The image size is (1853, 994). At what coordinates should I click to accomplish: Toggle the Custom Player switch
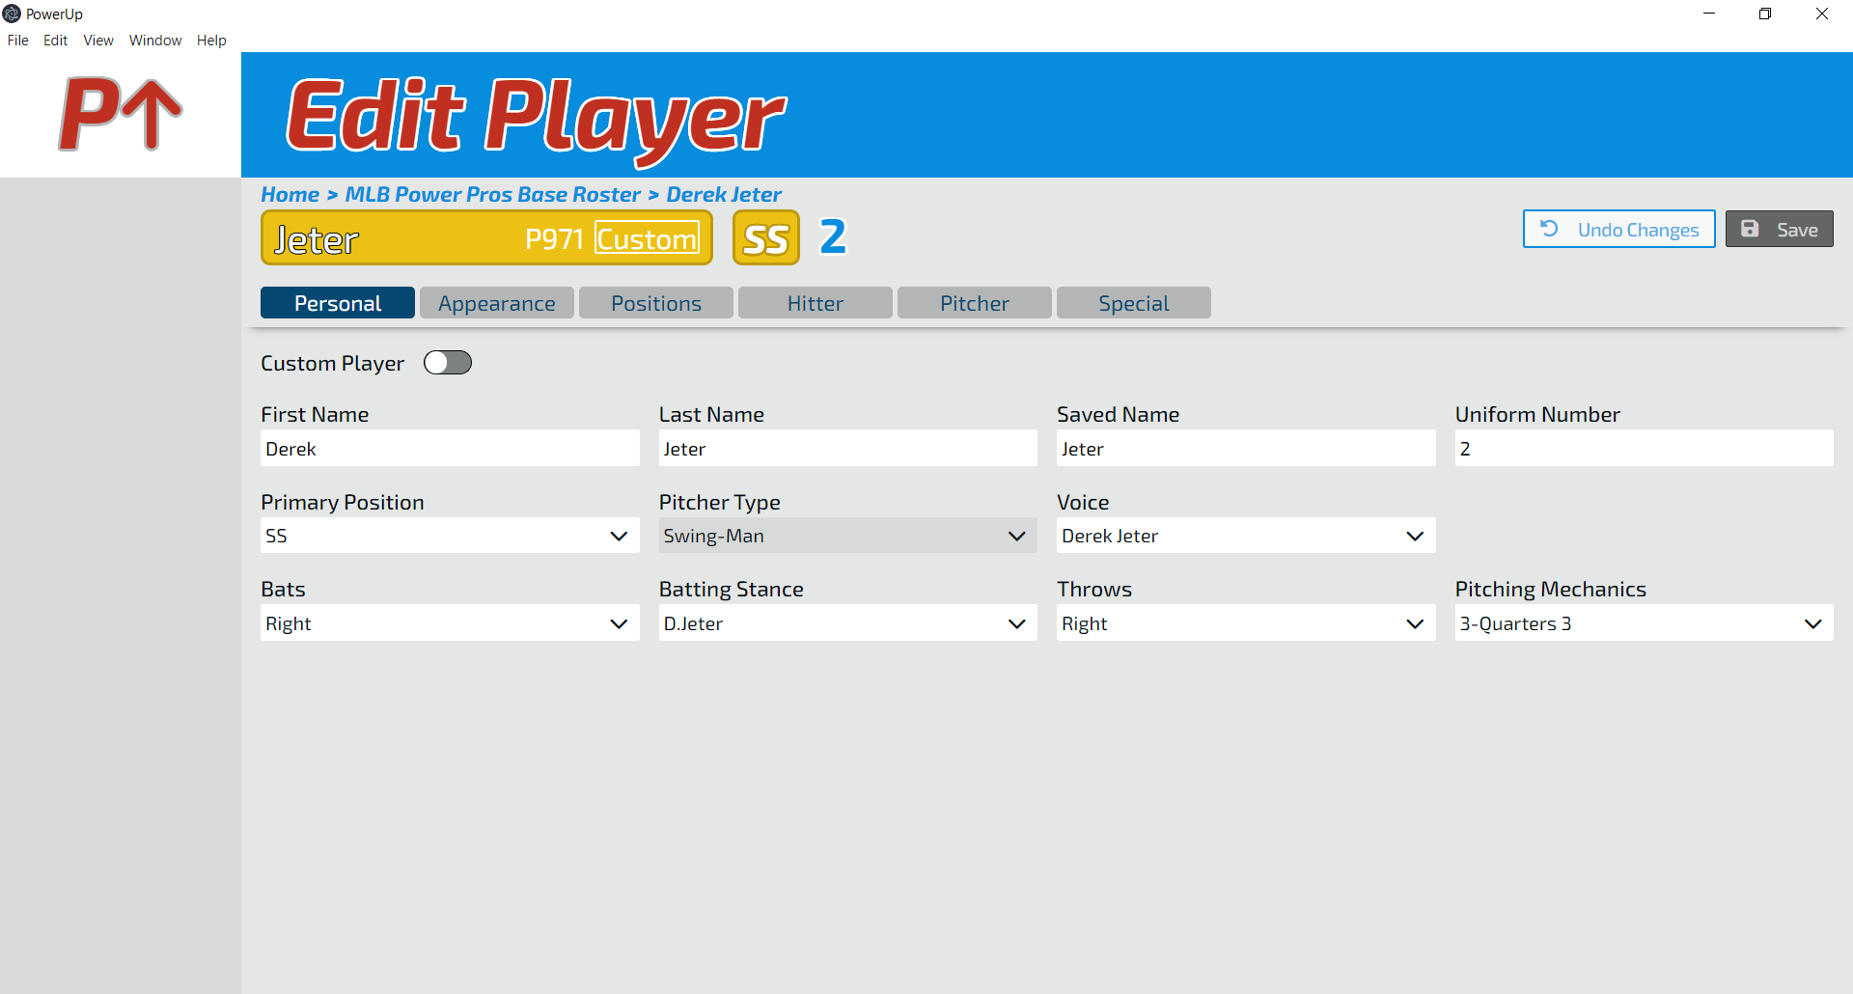coord(448,363)
